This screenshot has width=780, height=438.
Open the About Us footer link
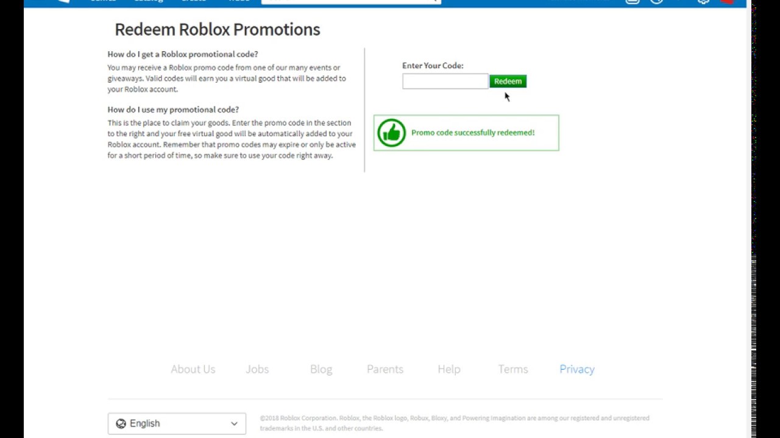(x=193, y=369)
